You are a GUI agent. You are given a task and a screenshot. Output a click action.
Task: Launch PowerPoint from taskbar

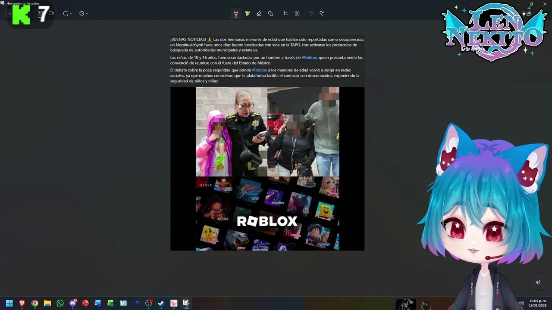click(85, 303)
